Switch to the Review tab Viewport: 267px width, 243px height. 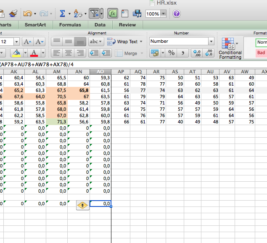tap(127, 25)
